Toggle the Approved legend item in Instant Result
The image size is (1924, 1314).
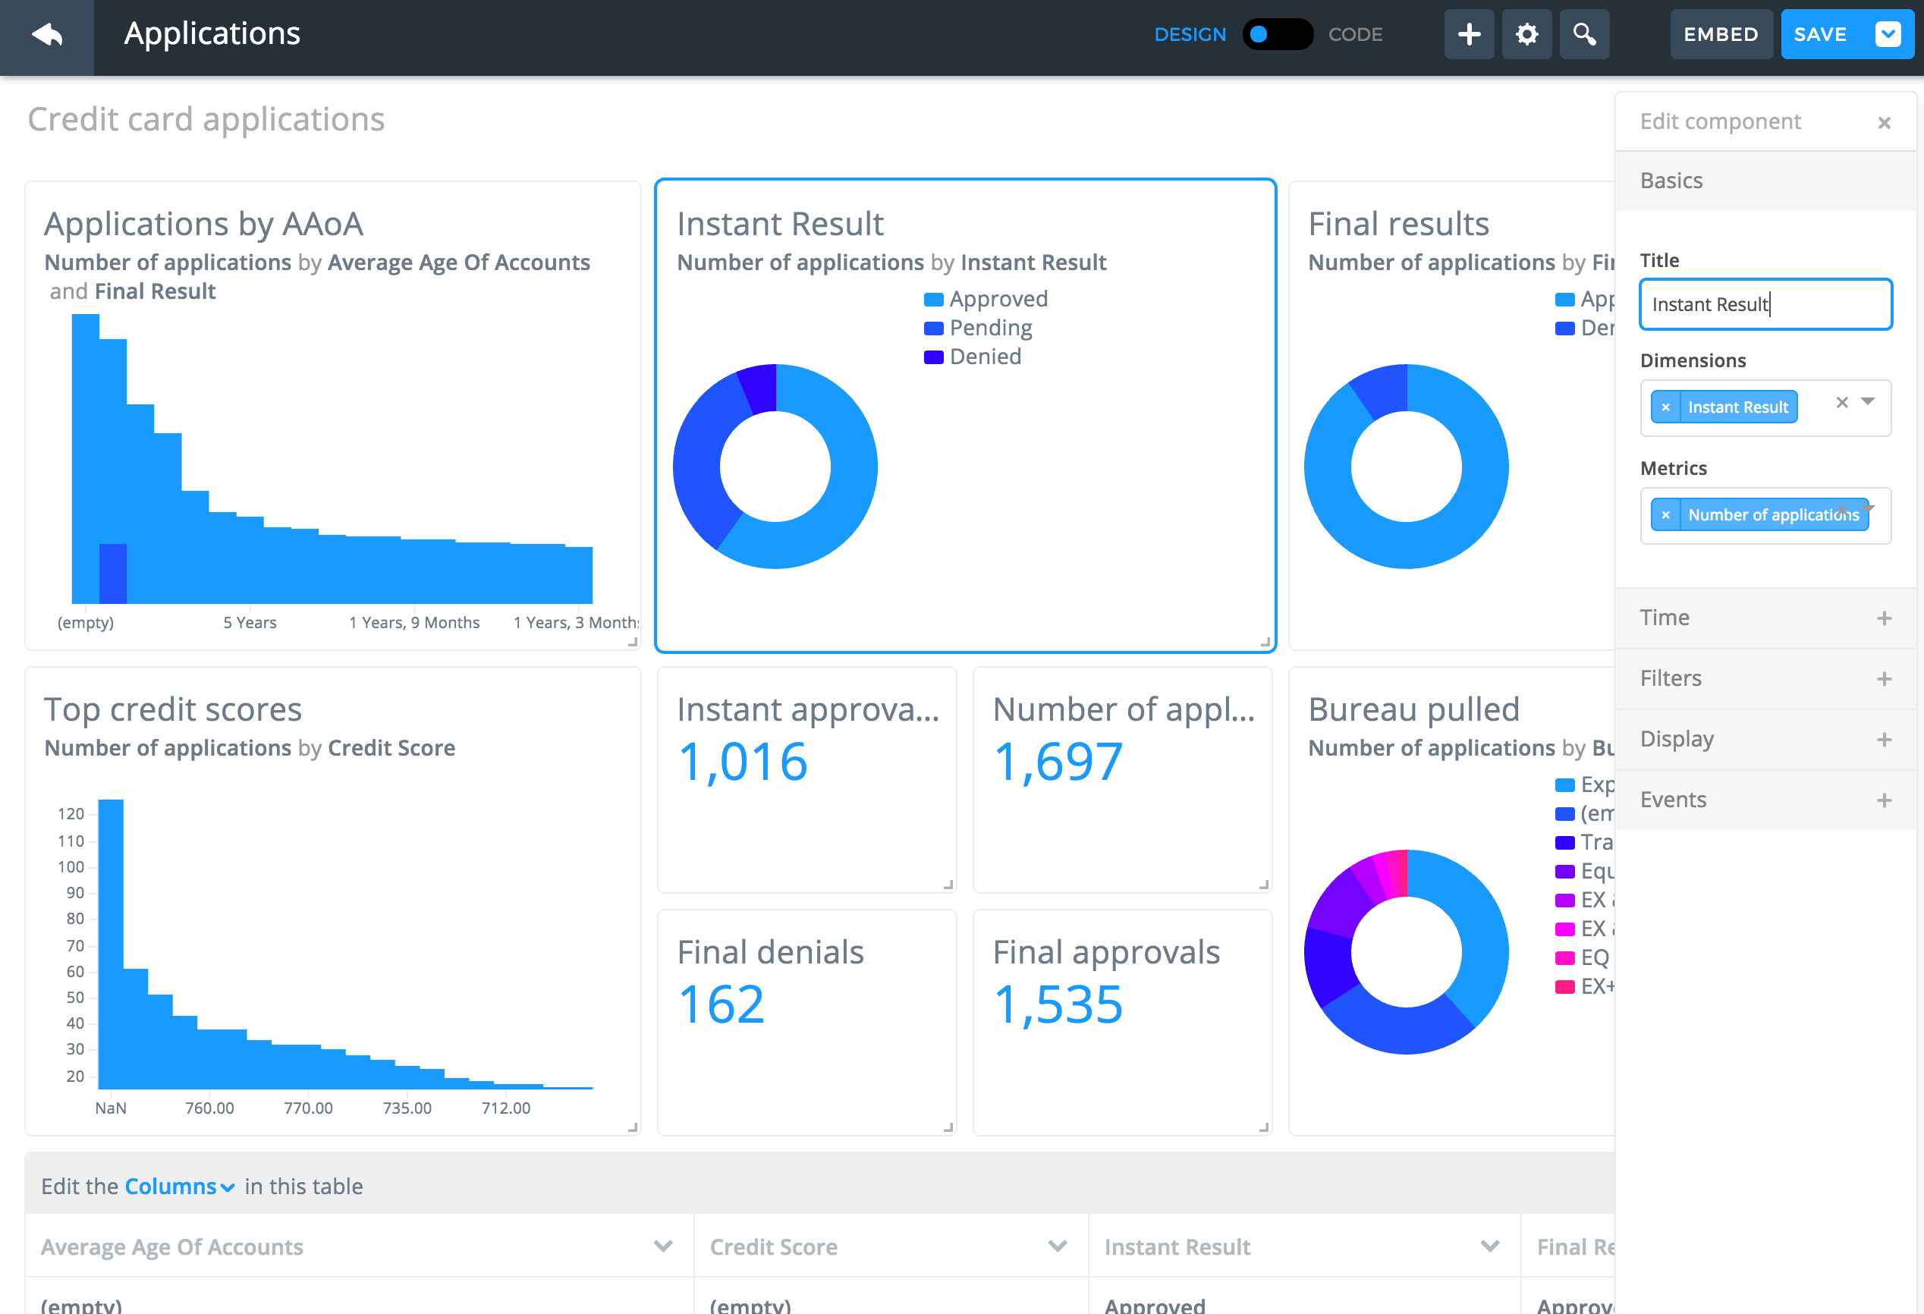998,299
